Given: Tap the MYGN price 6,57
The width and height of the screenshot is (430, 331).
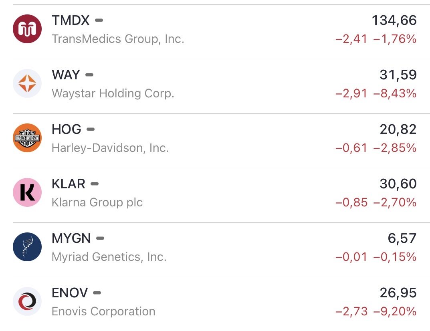Looking at the screenshot, I should [402, 238].
